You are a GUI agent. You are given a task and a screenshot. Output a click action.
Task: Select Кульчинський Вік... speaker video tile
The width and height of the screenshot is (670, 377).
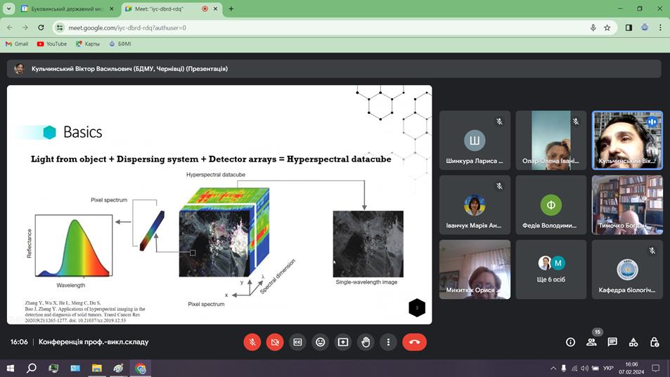click(627, 140)
